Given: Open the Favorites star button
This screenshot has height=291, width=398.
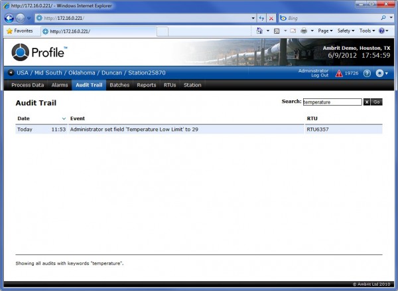Looking at the screenshot, I should click(20, 31).
